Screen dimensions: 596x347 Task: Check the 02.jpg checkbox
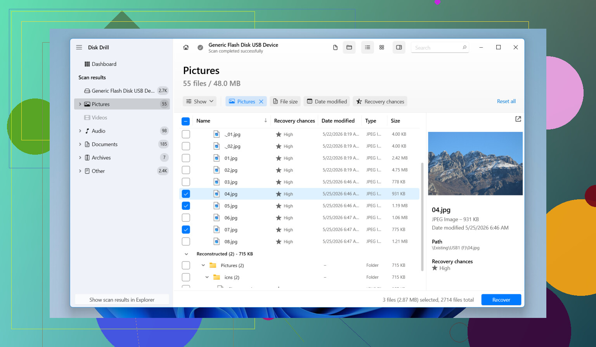pyautogui.click(x=186, y=170)
